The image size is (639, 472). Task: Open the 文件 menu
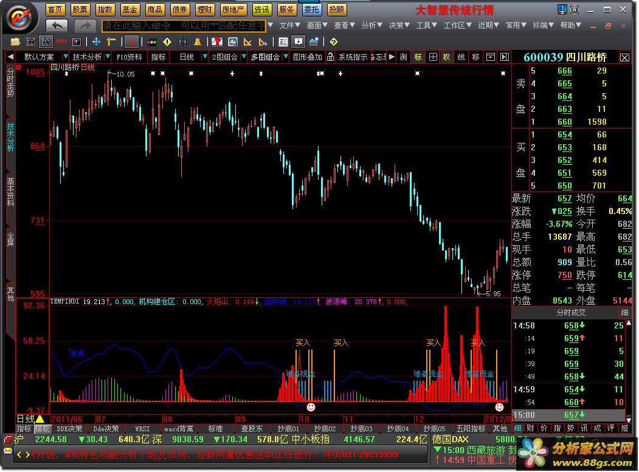pyautogui.click(x=289, y=26)
